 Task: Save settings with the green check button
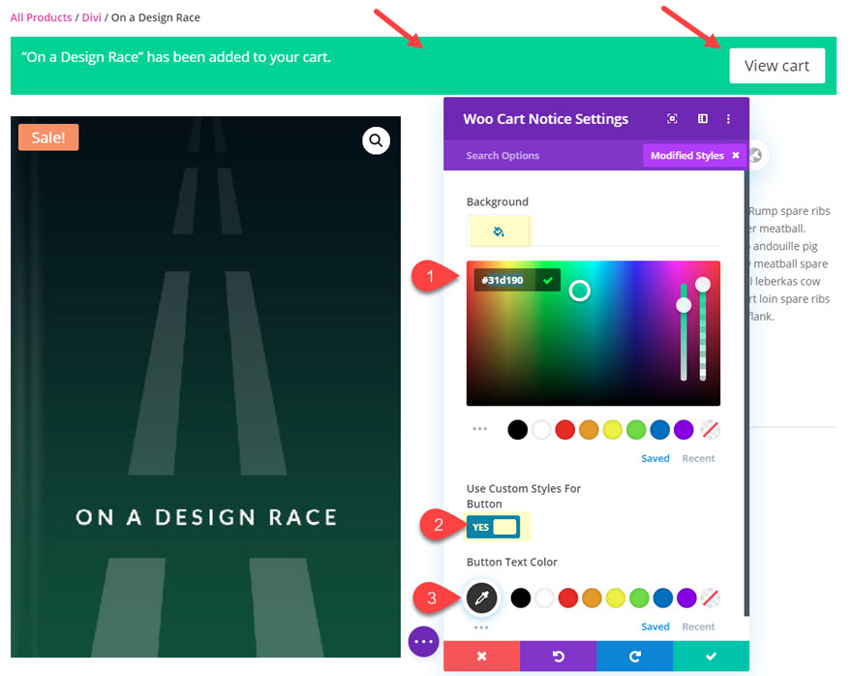[711, 656]
